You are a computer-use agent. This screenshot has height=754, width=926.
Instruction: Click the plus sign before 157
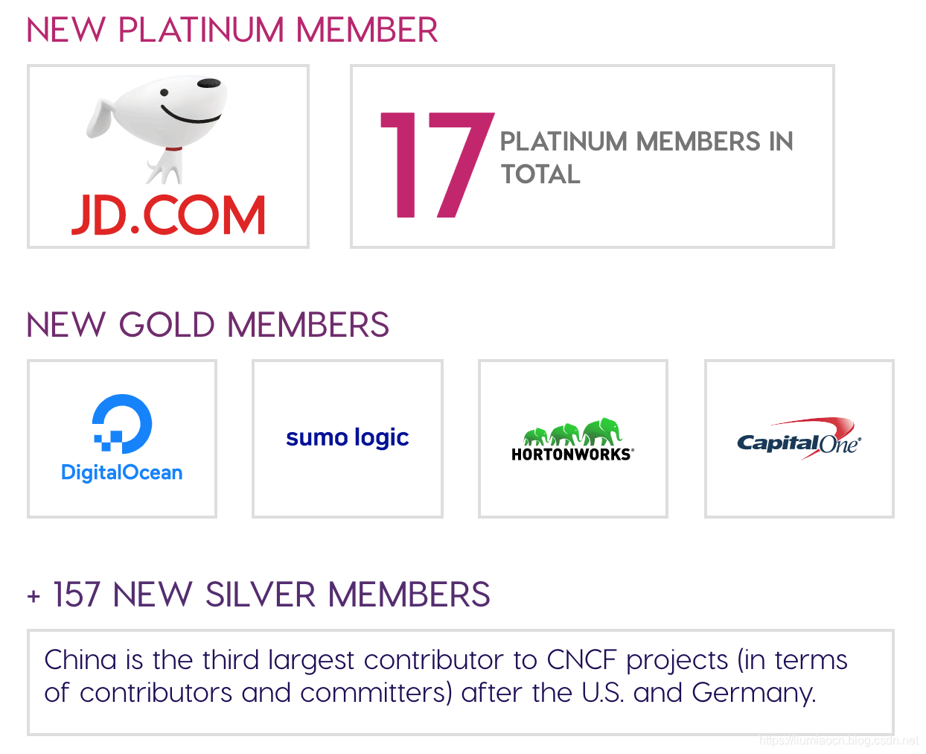tap(33, 596)
